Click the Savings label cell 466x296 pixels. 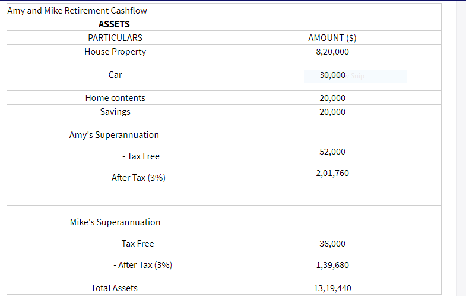pyautogui.click(x=115, y=112)
